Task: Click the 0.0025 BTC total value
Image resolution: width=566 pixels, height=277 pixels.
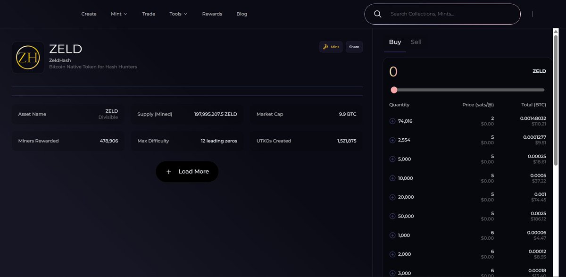Action: pos(538,213)
